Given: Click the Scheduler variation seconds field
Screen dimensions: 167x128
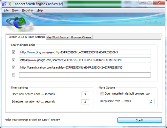Looking at the screenshot, I should click(85, 102).
